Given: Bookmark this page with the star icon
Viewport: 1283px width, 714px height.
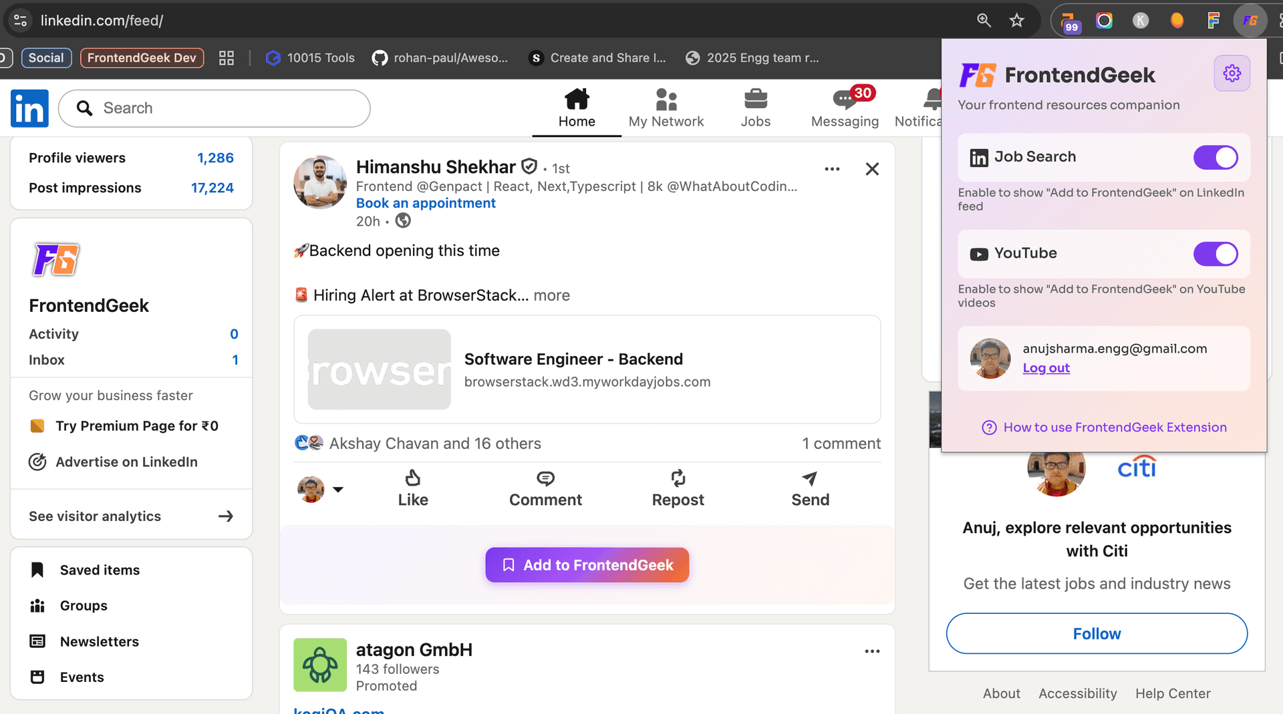Looking at the screenshot, I should [1016, 21].
